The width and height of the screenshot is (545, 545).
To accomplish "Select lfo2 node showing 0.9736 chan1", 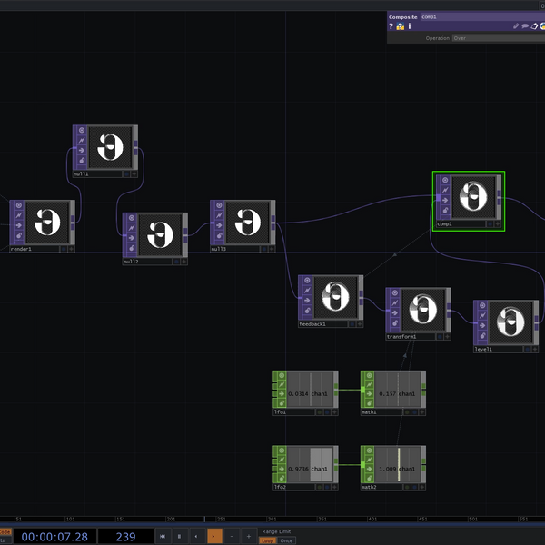I will (x=310, y=465).
